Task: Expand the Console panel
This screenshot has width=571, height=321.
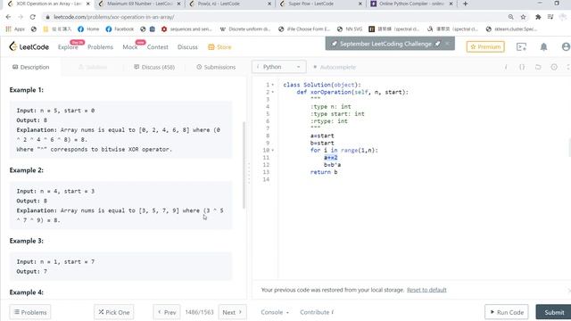Action: 275,312
